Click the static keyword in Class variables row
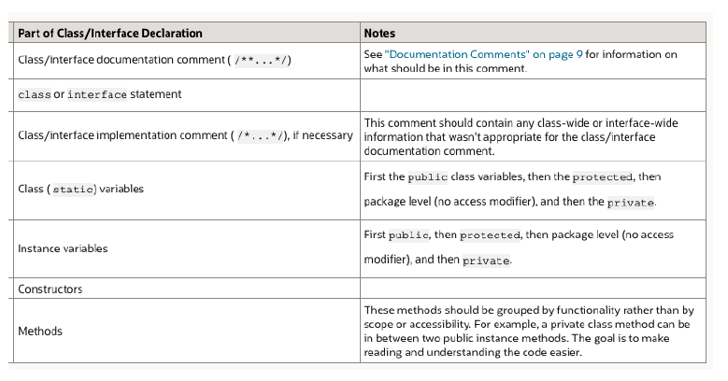 point(73,190)
